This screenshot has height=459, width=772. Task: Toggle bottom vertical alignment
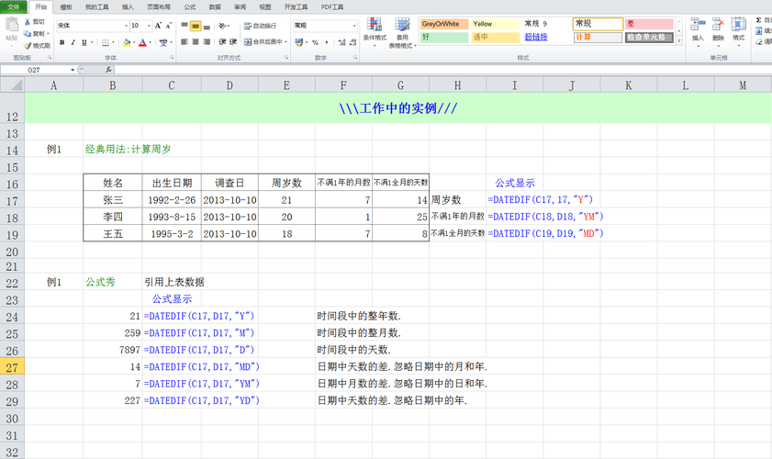207,26
